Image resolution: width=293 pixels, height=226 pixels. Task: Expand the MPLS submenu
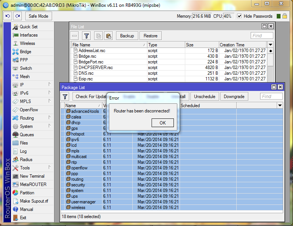(50, 101)
